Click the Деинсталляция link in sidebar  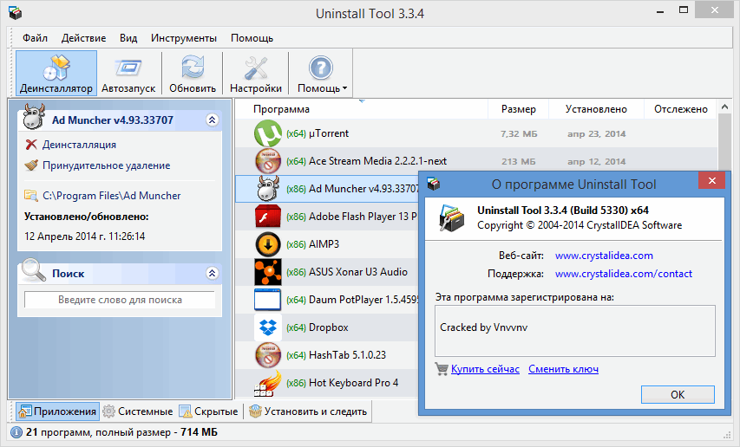click(79, 145)
